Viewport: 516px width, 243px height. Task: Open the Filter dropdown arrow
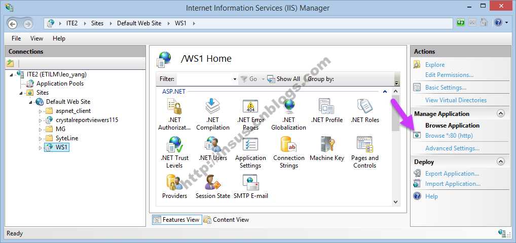pos(235,79)
